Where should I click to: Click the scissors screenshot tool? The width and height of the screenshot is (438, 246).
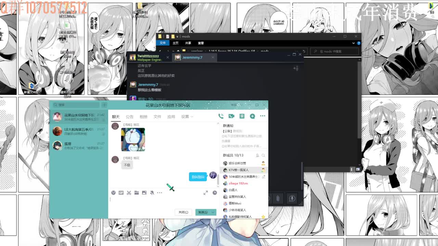click(x=129, y=193)
